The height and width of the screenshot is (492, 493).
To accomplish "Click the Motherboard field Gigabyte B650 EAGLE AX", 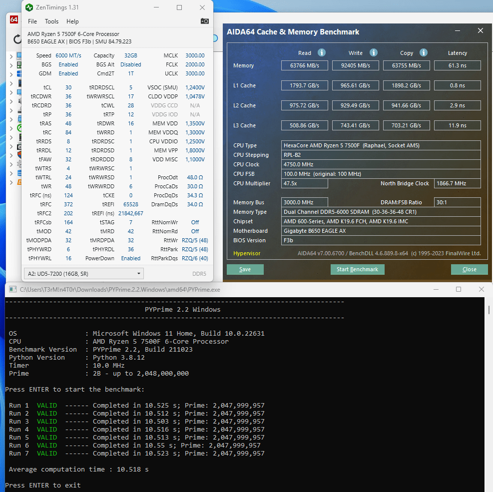I will [x=381, y=231].
